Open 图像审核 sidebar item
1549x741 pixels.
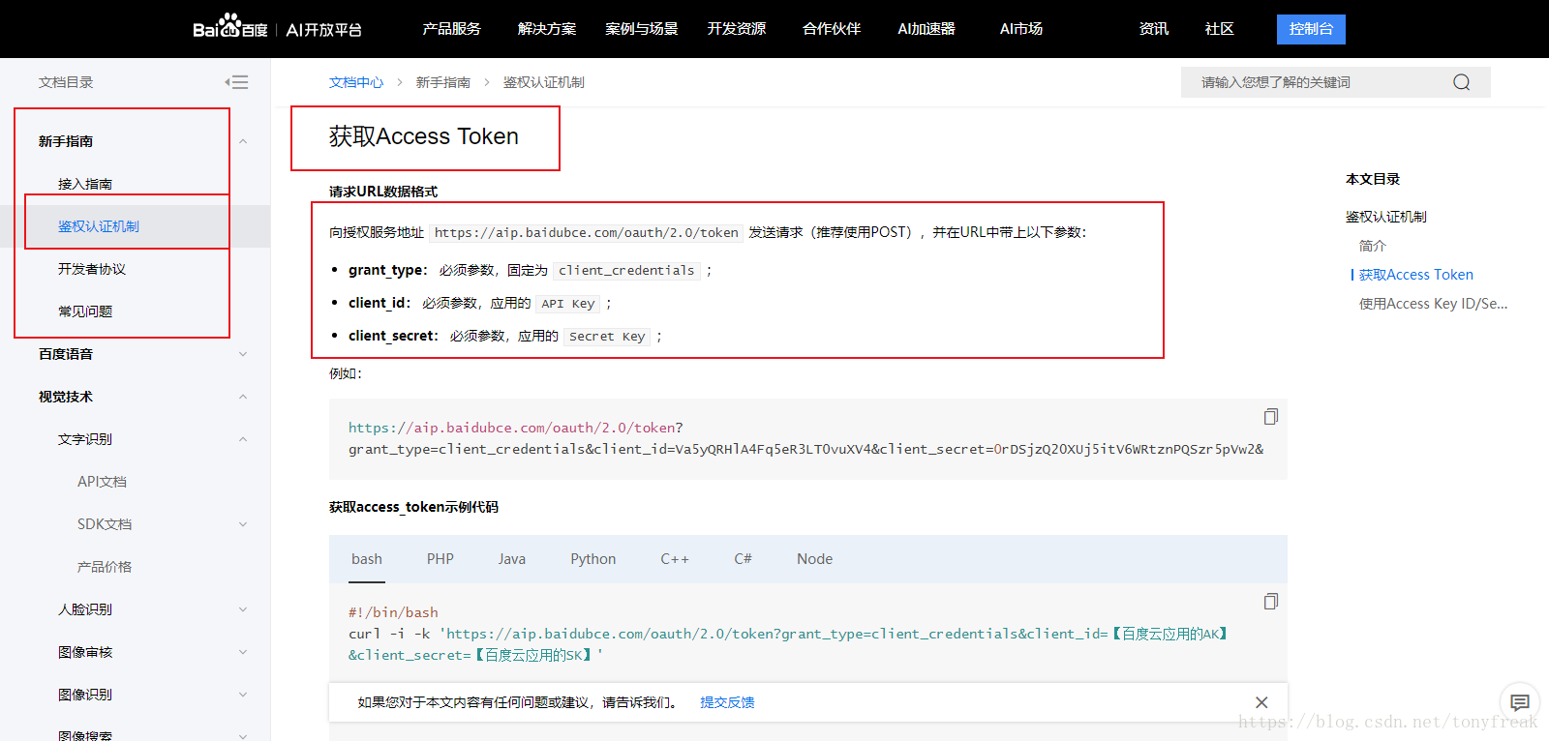pos(85,652)
